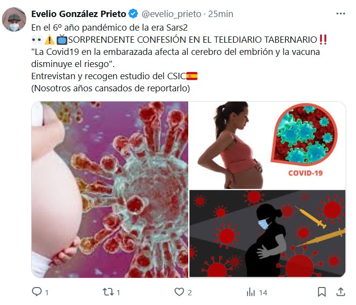Open the @evelio_prieto handle link
The width and height of the screenshot is (356, 305).
click(171, 14)
